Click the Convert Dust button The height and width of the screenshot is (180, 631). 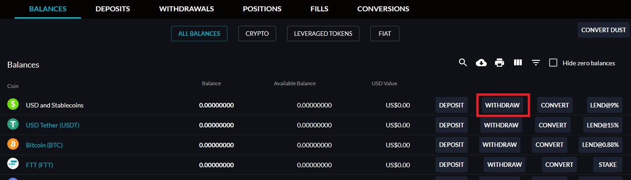click(604, 30)
